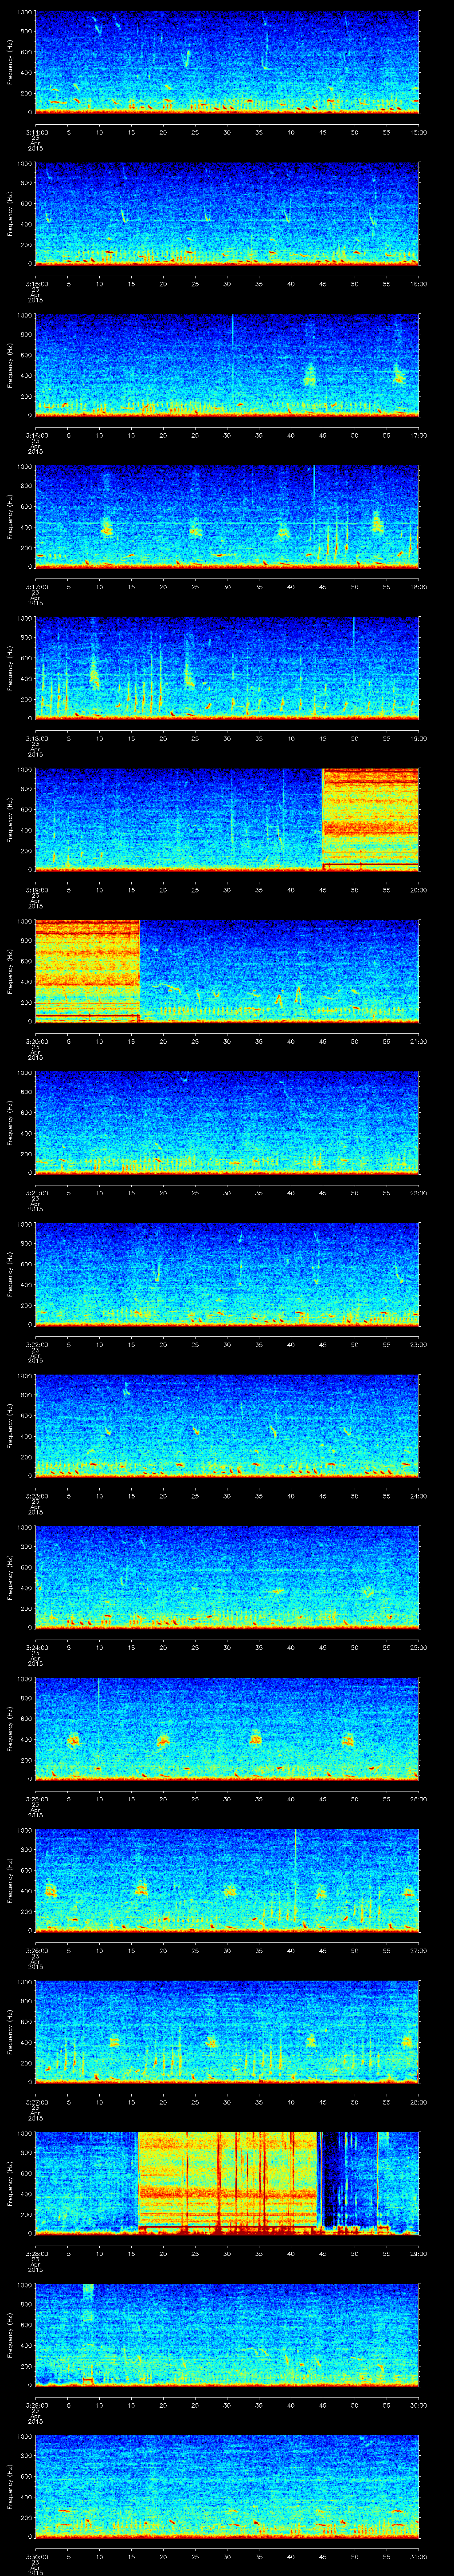Click the '3:22:00' start time label
Screen dimensions: 454x2576
[x=36, y=1344]
